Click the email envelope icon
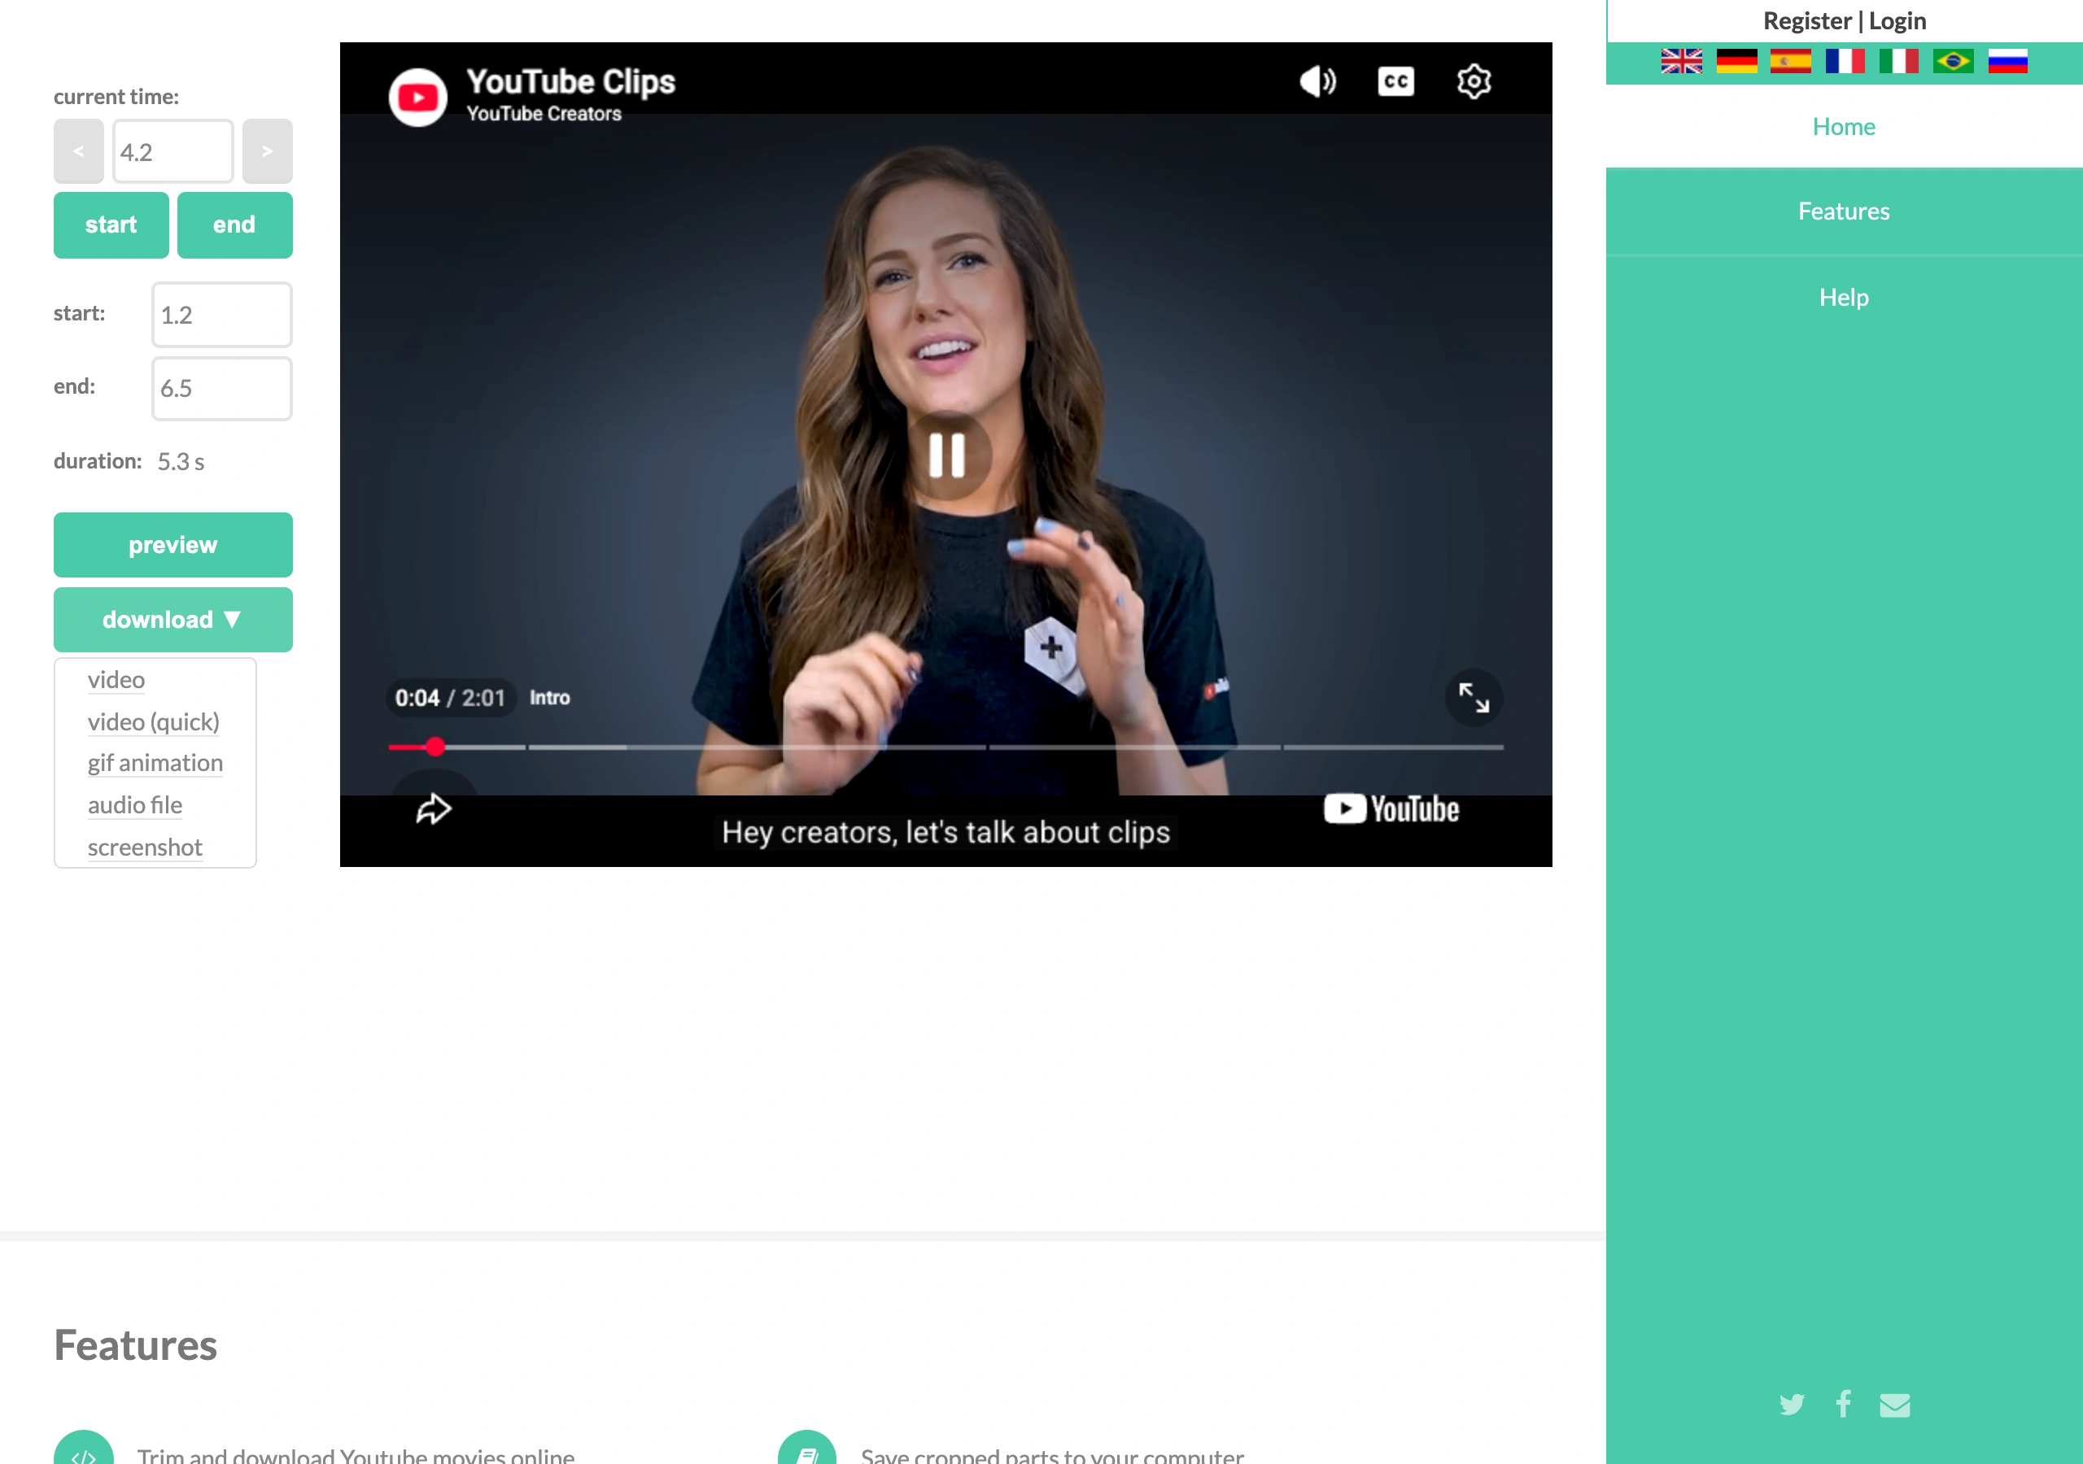Image resolution: width=2083 pixels, height=1464 pixels. [1894, 1404]
